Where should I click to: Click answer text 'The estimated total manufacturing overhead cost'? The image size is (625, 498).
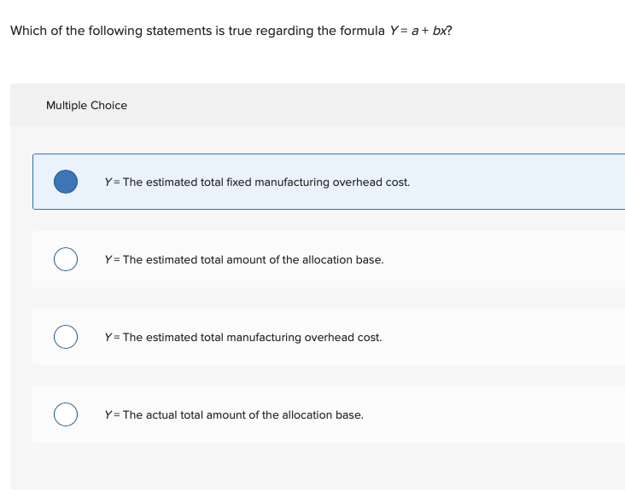(252, 338)
